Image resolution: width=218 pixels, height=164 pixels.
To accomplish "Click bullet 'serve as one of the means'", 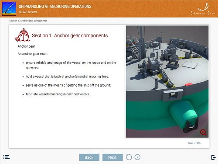I will point(68,85).
